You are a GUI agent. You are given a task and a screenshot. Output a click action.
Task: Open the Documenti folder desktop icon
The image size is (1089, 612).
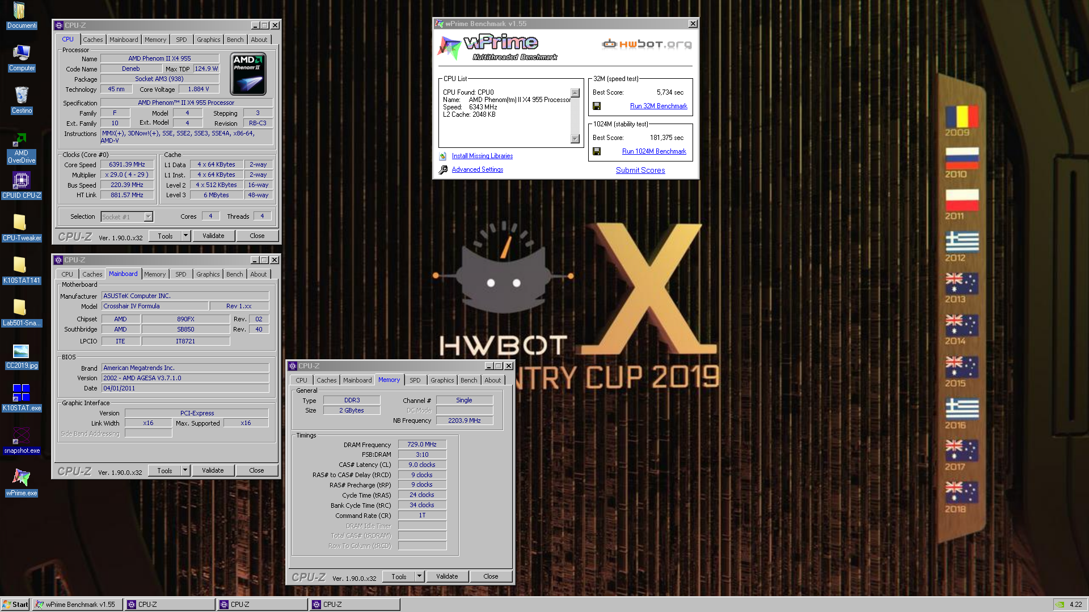coord(22,15)
